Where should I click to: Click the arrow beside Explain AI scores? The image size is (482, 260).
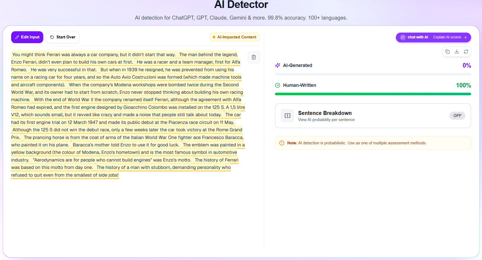[x=465, y=37]
